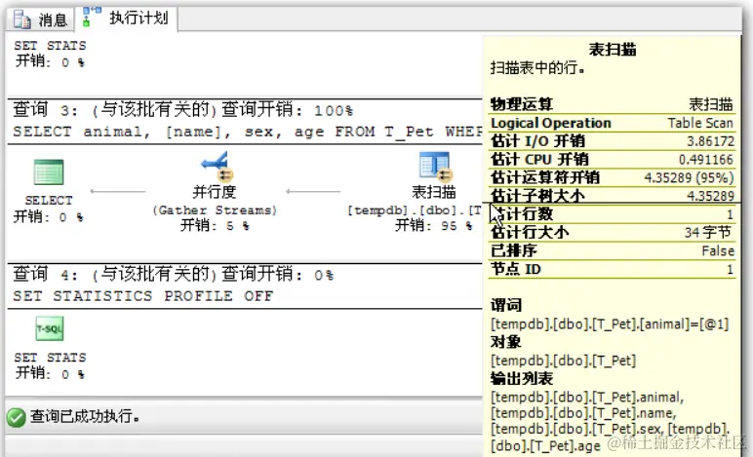The width and height of the screenshot is (753, 457).
Task: Select the 表扫描 table scan operator icon
Action: [x=435, y=167]
